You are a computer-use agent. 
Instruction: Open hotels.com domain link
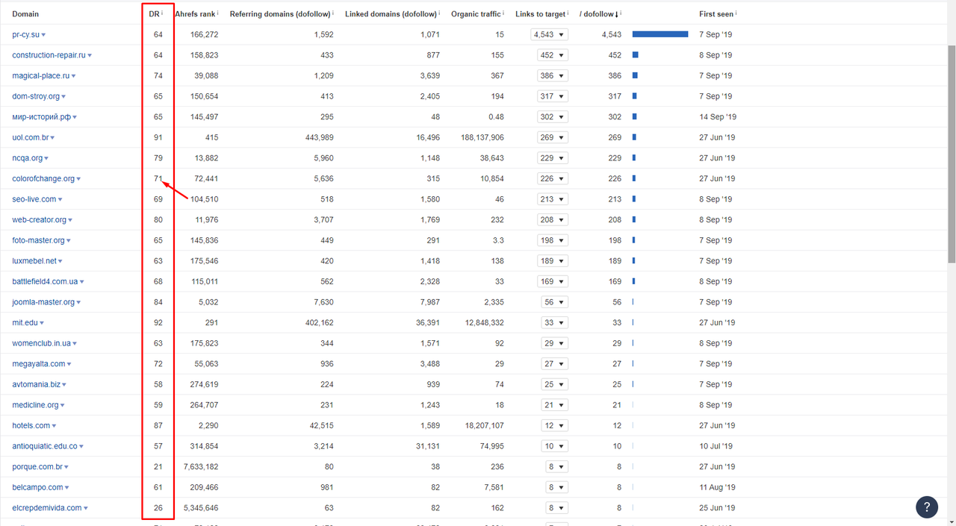(31, 425)
